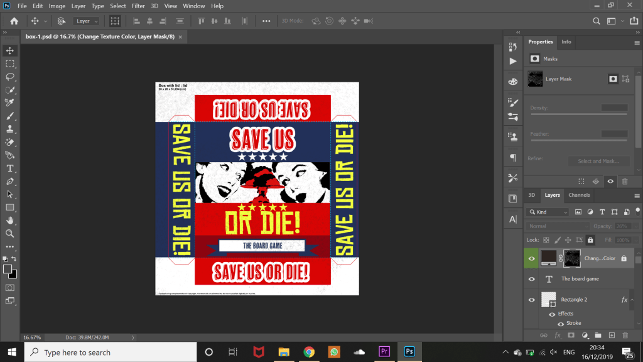
Task: Click the Select and Mask button
Action: click(598, 161)
